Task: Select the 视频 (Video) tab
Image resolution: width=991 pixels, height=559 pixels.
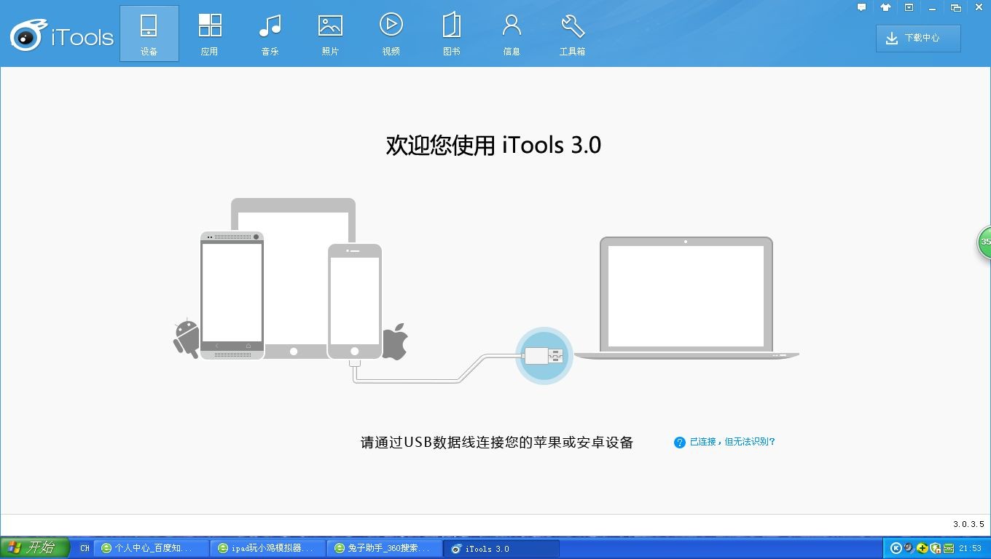Action: click(391, 33)
